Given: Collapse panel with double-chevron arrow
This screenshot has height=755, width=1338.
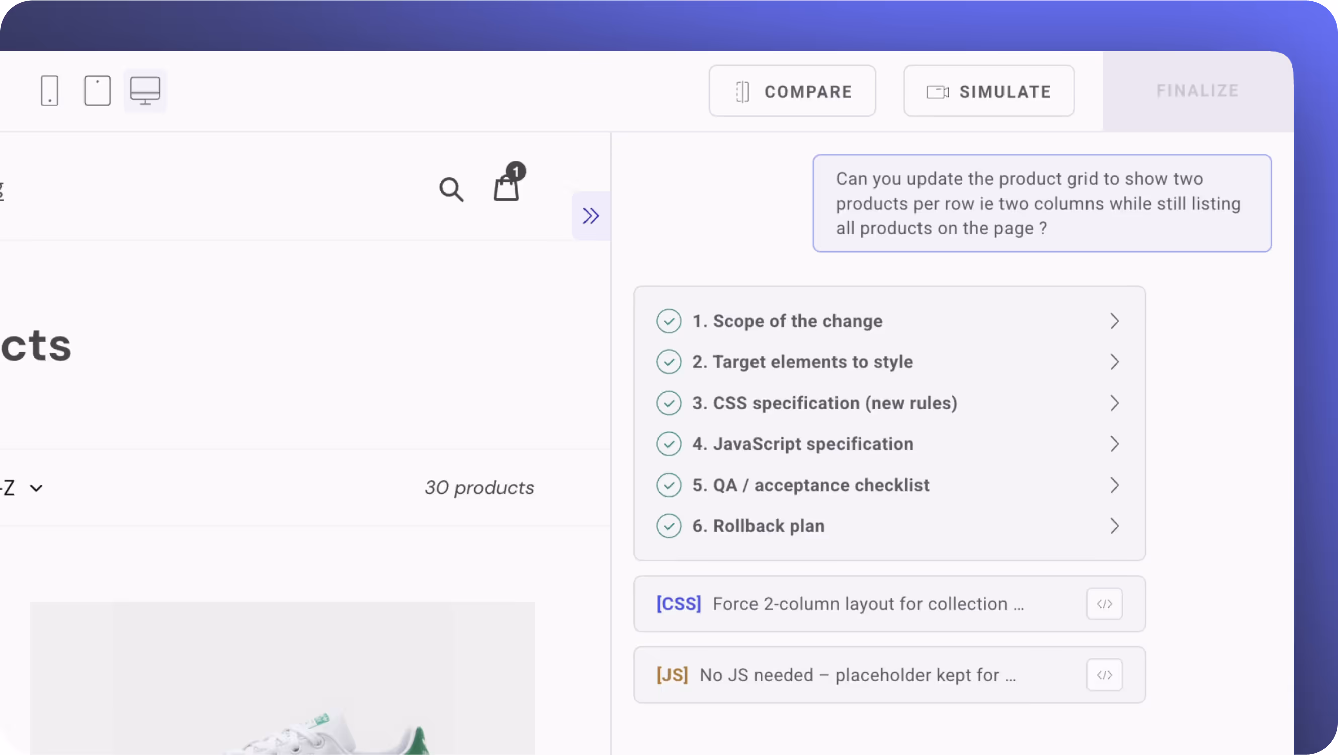Looking at the screenshot, I should click(x=591, y=216).
